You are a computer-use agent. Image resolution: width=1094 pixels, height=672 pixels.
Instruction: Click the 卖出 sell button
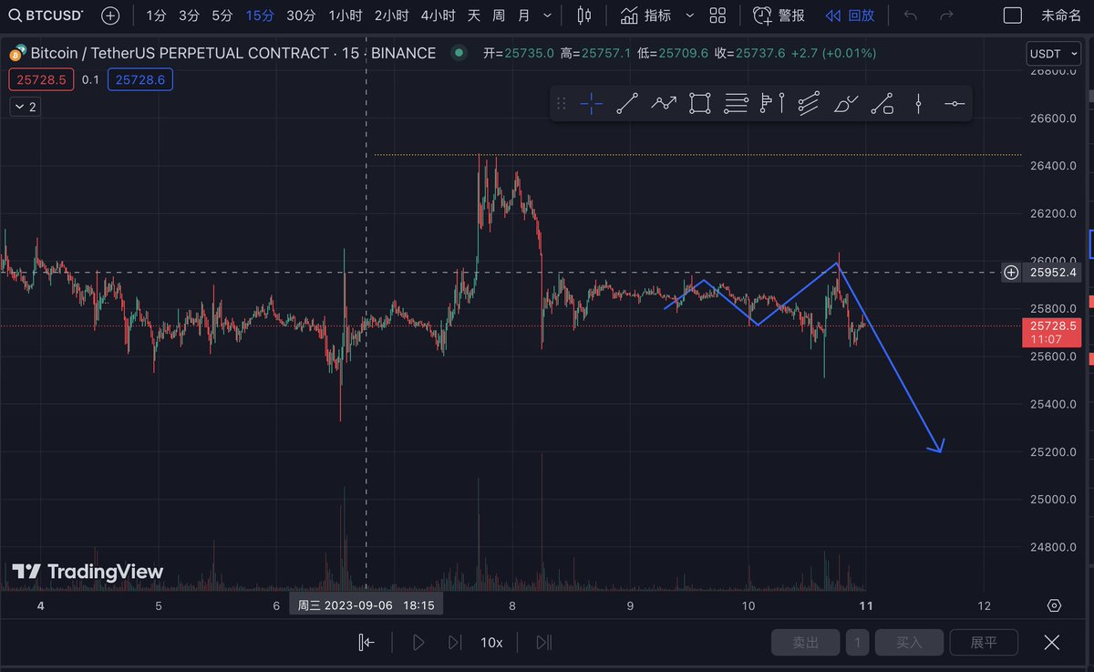point(805,643)
